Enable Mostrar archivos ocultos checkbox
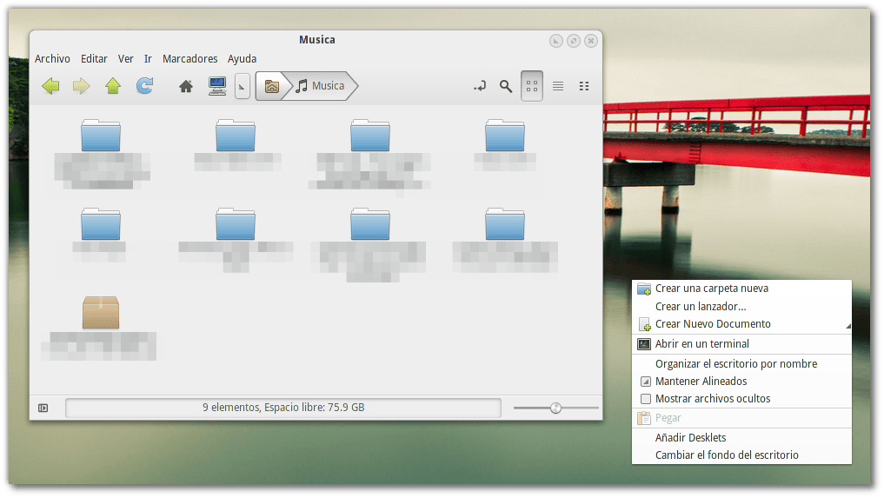The image size is (884, 498). click(645, 399)
